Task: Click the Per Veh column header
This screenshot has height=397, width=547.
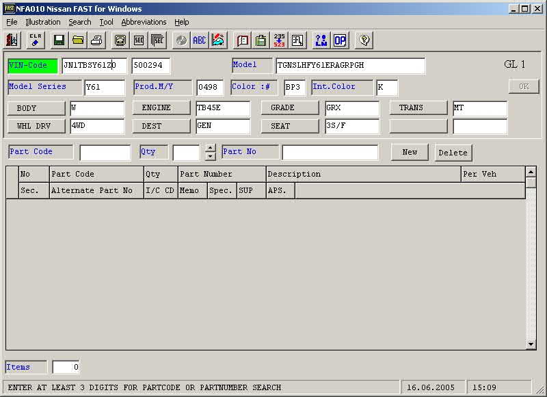Action: click(493, 175)
